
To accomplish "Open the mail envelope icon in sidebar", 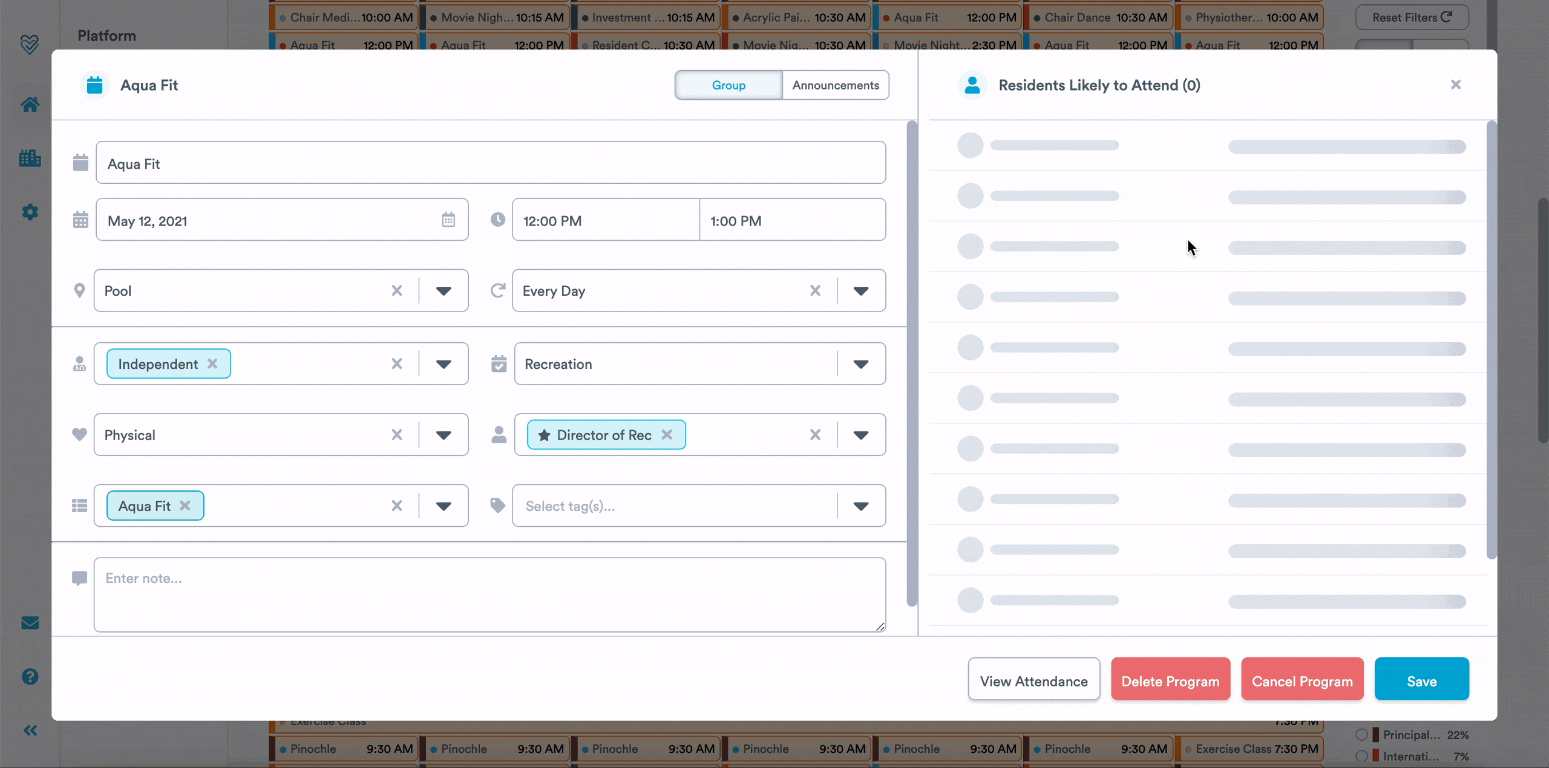I will tap(30, 623).
